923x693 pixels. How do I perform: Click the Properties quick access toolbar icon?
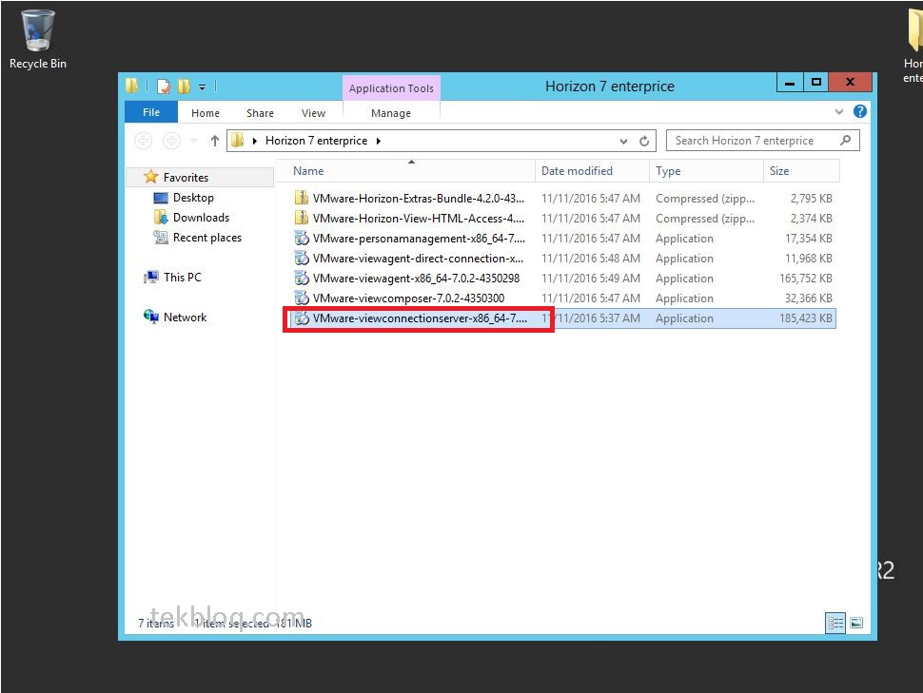tap(164, 87)
